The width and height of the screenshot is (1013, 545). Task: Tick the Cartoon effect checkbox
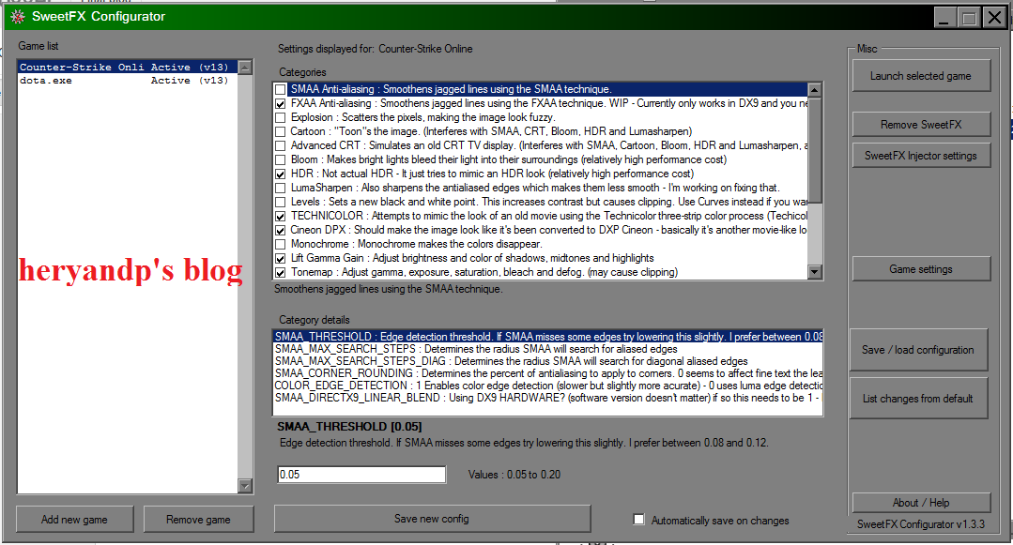281,131
